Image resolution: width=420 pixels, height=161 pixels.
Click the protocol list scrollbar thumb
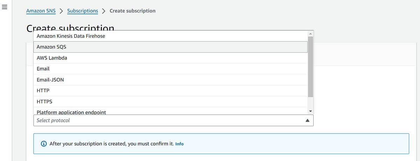coord(310,66)
